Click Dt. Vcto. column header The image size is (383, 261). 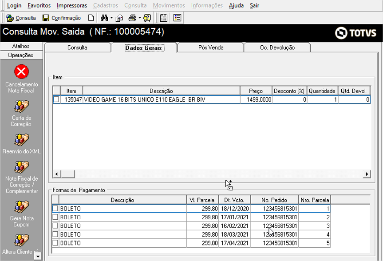234,200
